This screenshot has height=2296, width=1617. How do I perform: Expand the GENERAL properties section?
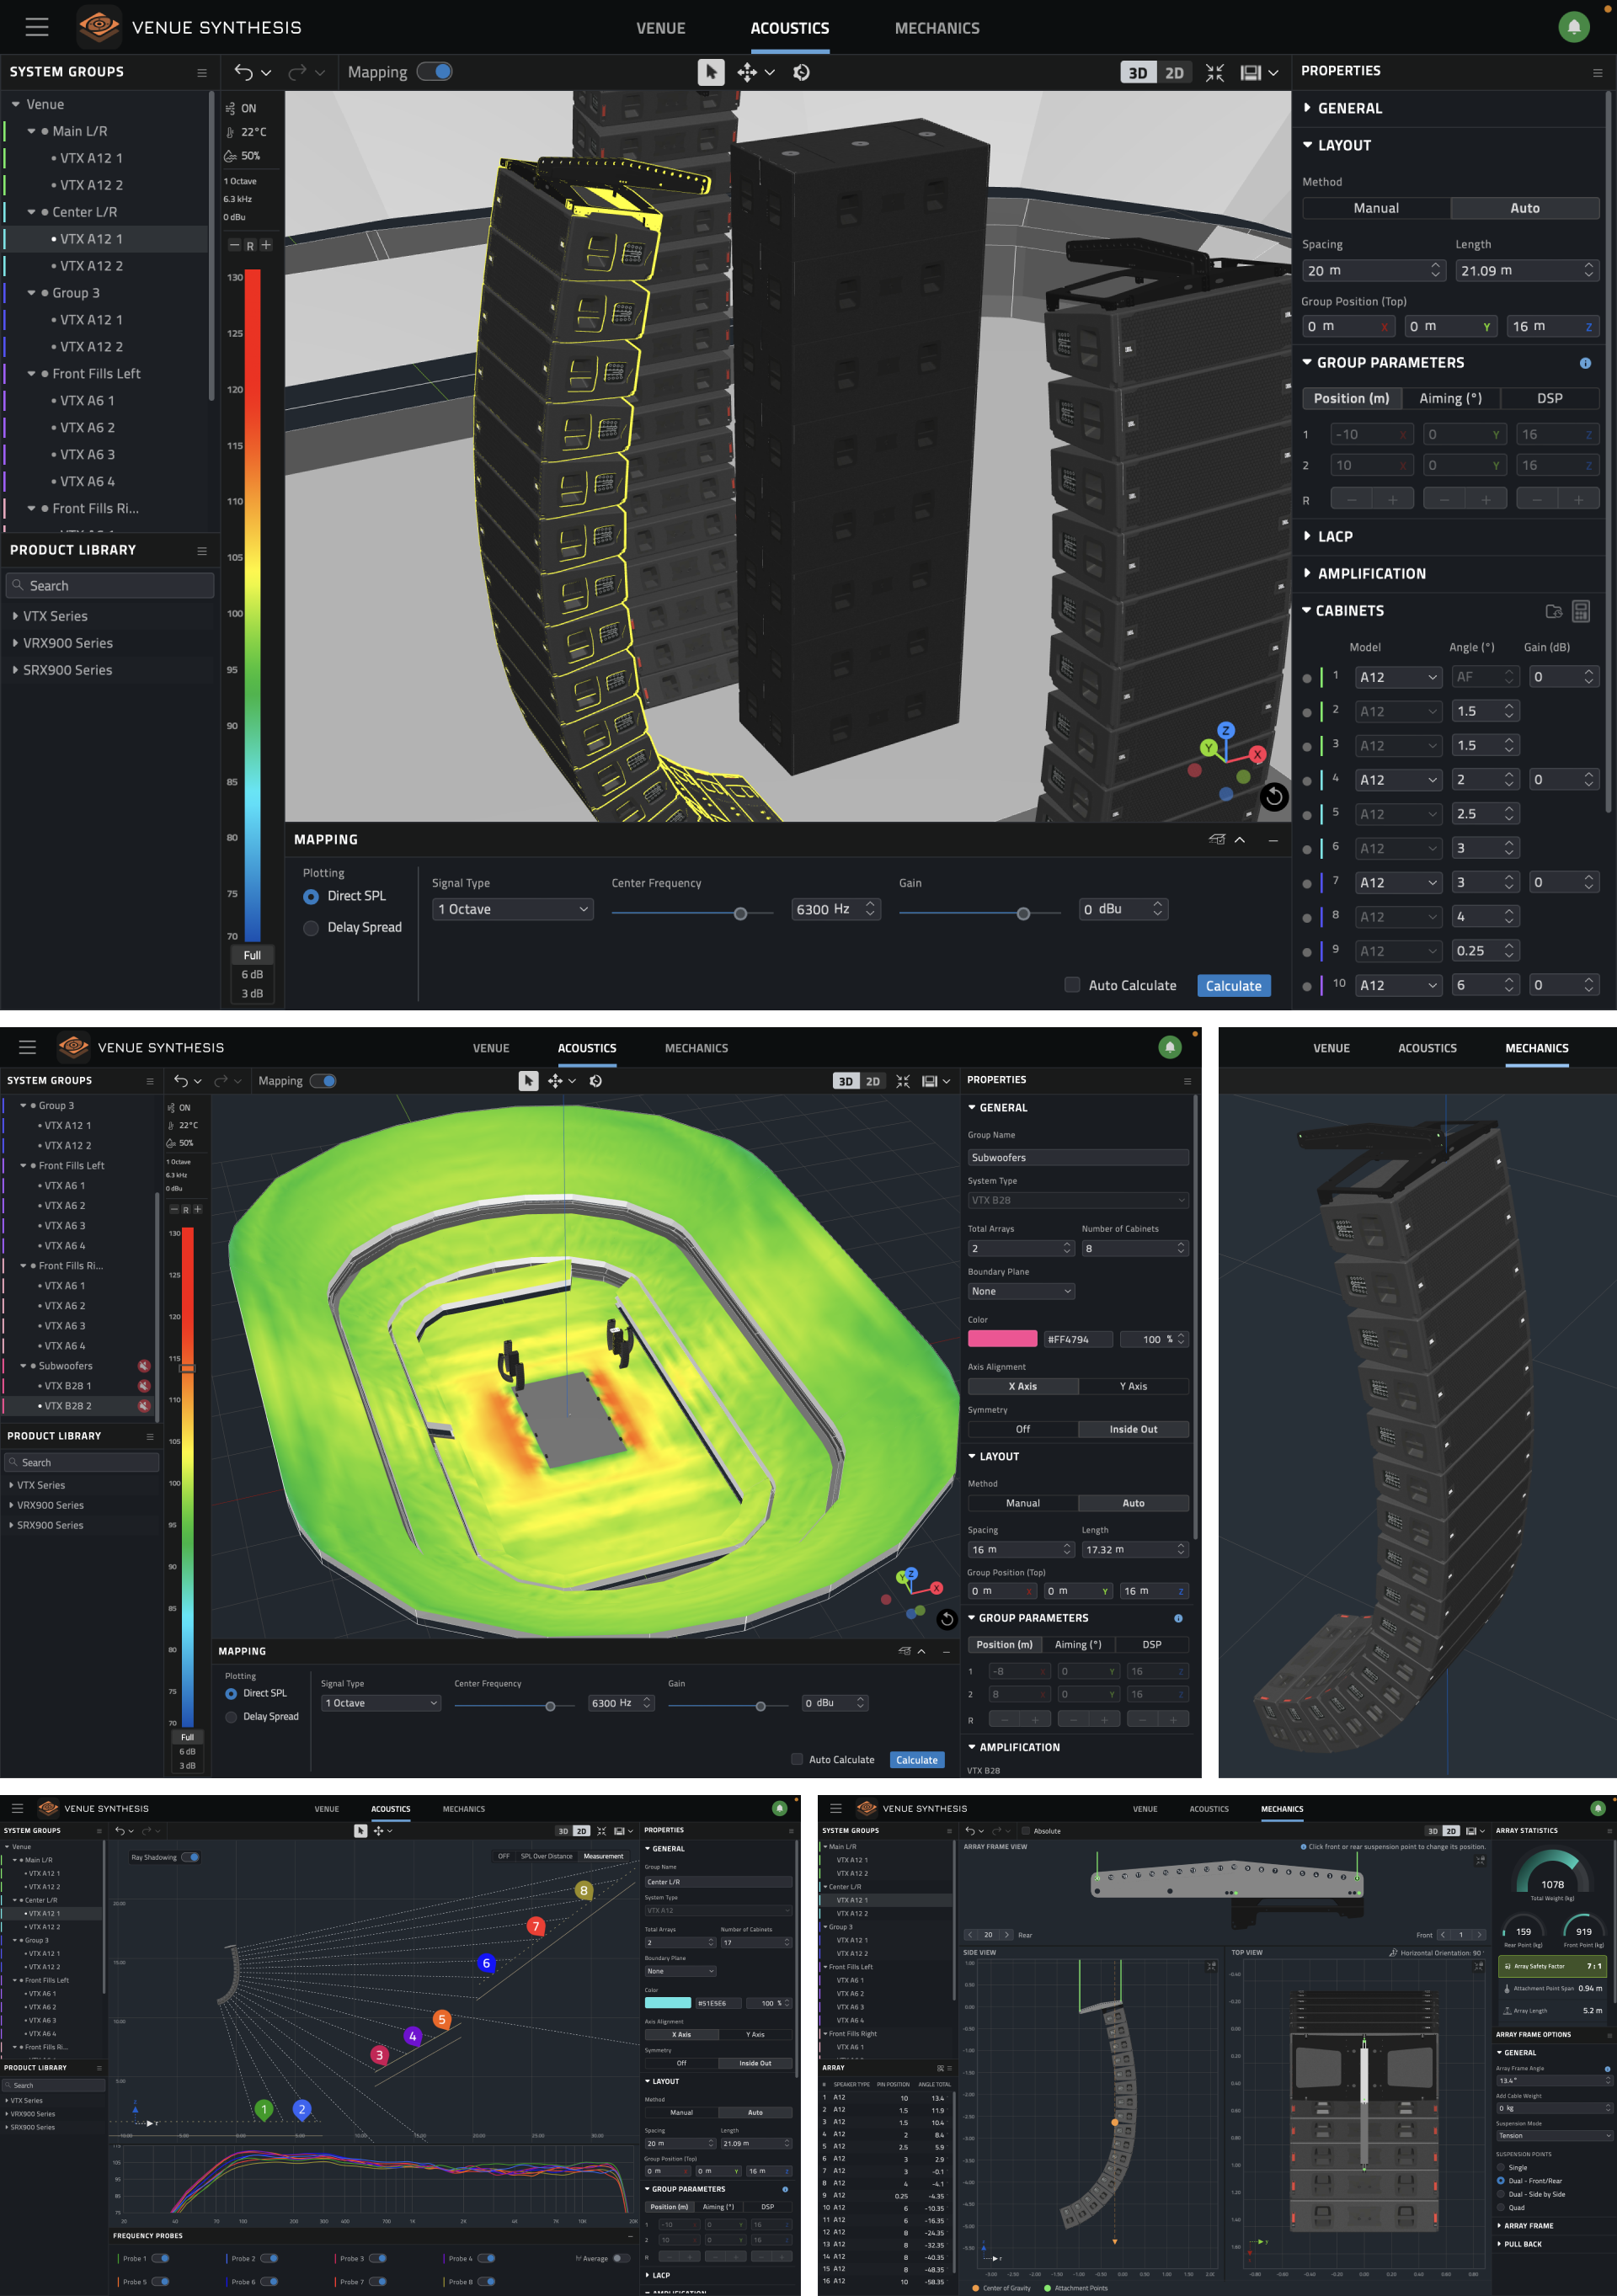click(1307, 108)
